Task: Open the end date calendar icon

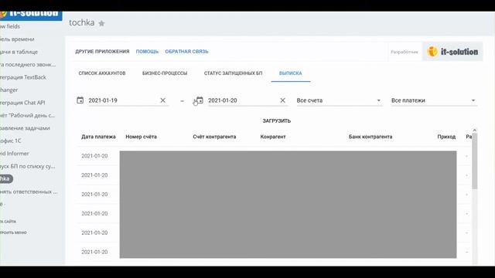Action: pos(200,100)
